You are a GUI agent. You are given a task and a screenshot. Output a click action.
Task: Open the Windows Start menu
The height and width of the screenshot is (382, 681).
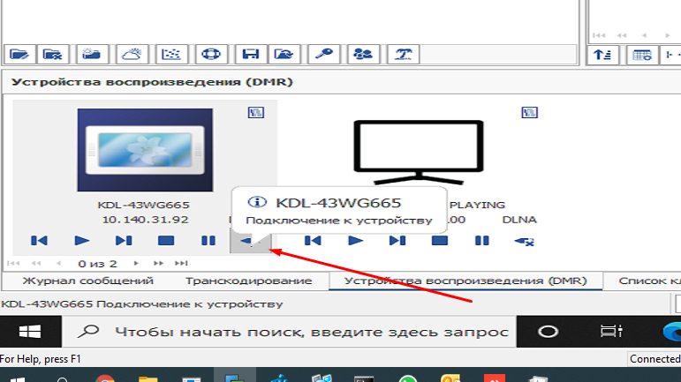click(x=31, y=332)
